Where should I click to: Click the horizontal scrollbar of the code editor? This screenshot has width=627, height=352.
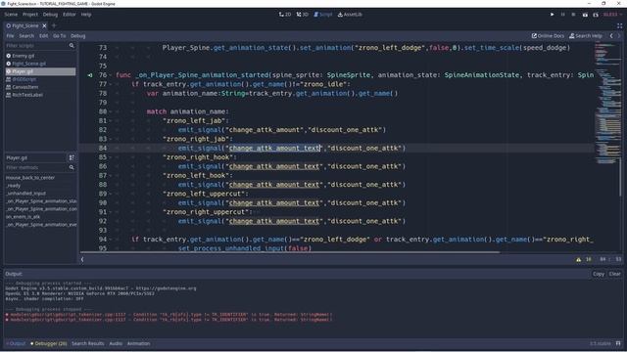(290, 252)
